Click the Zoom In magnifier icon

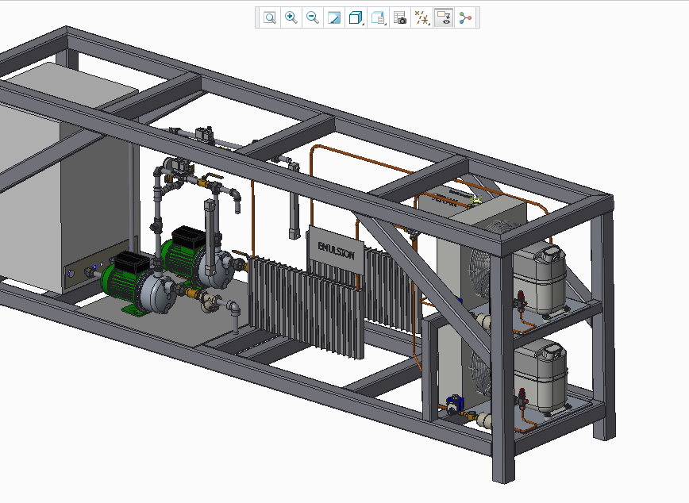[291, 17]
